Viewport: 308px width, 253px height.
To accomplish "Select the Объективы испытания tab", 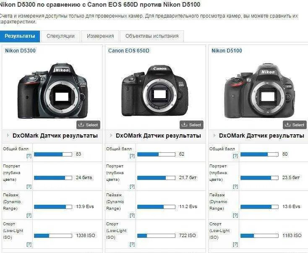I will tap(152, 36).
